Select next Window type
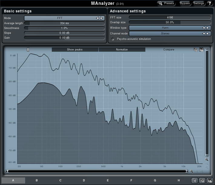Viewport: 215px width, 185px height. point(208,28)
